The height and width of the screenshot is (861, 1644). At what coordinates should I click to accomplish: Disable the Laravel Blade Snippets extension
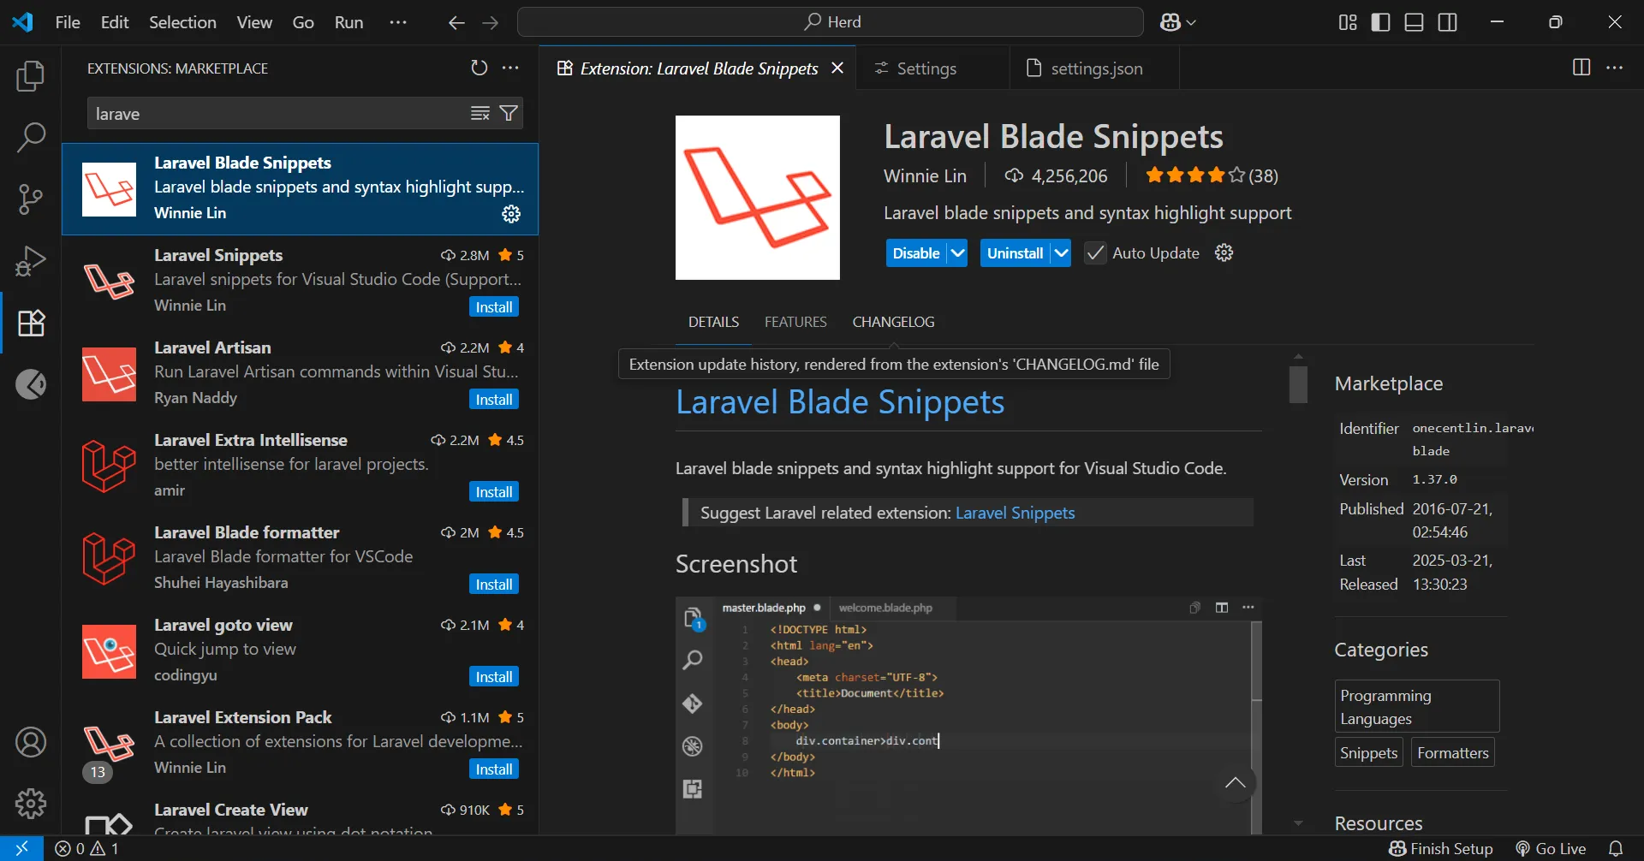(916, 253)
